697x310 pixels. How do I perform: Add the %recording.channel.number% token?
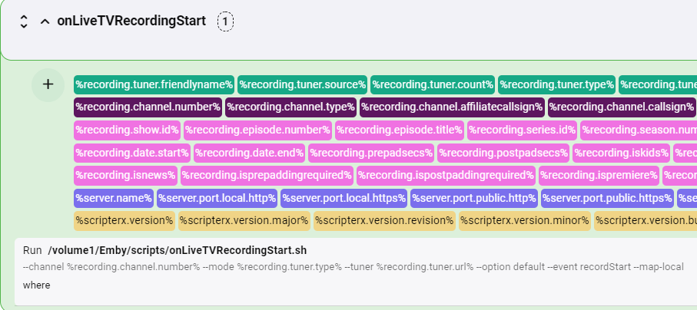148,107
